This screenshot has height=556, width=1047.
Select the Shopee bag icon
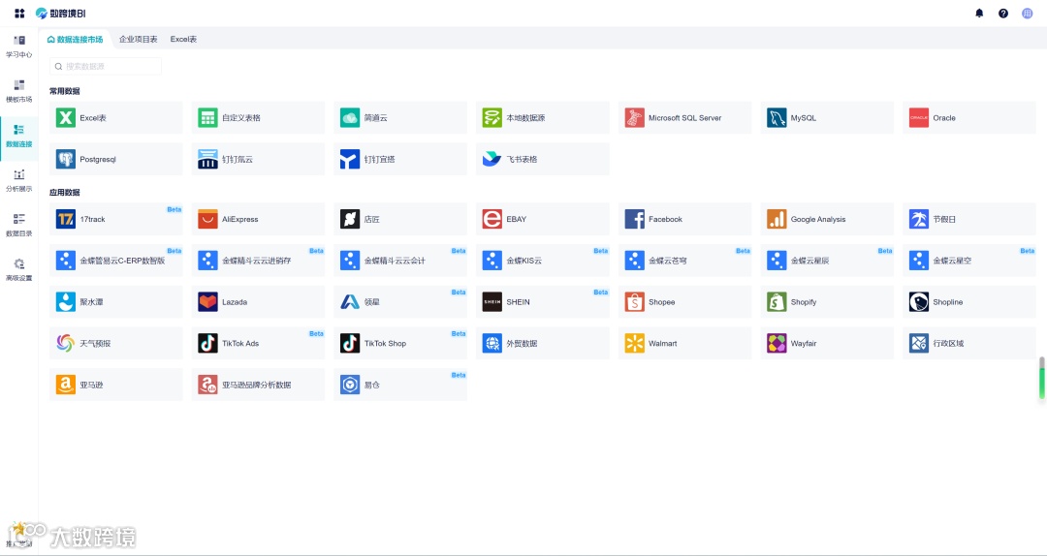coord(634,301)
